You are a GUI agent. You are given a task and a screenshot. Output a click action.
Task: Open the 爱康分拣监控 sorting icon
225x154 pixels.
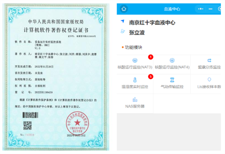209,61
